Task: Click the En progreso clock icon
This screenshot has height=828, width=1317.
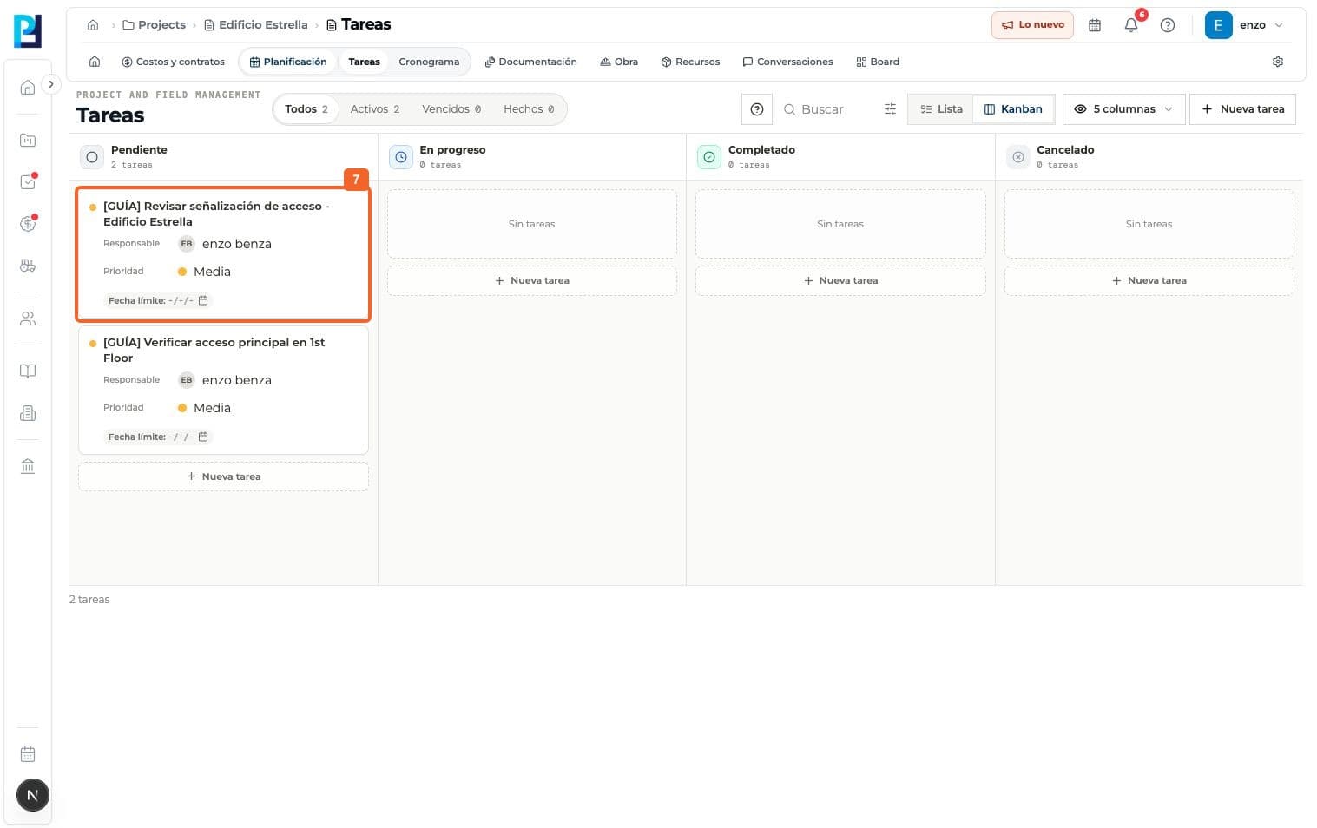Action: click(x=401, y=157)
